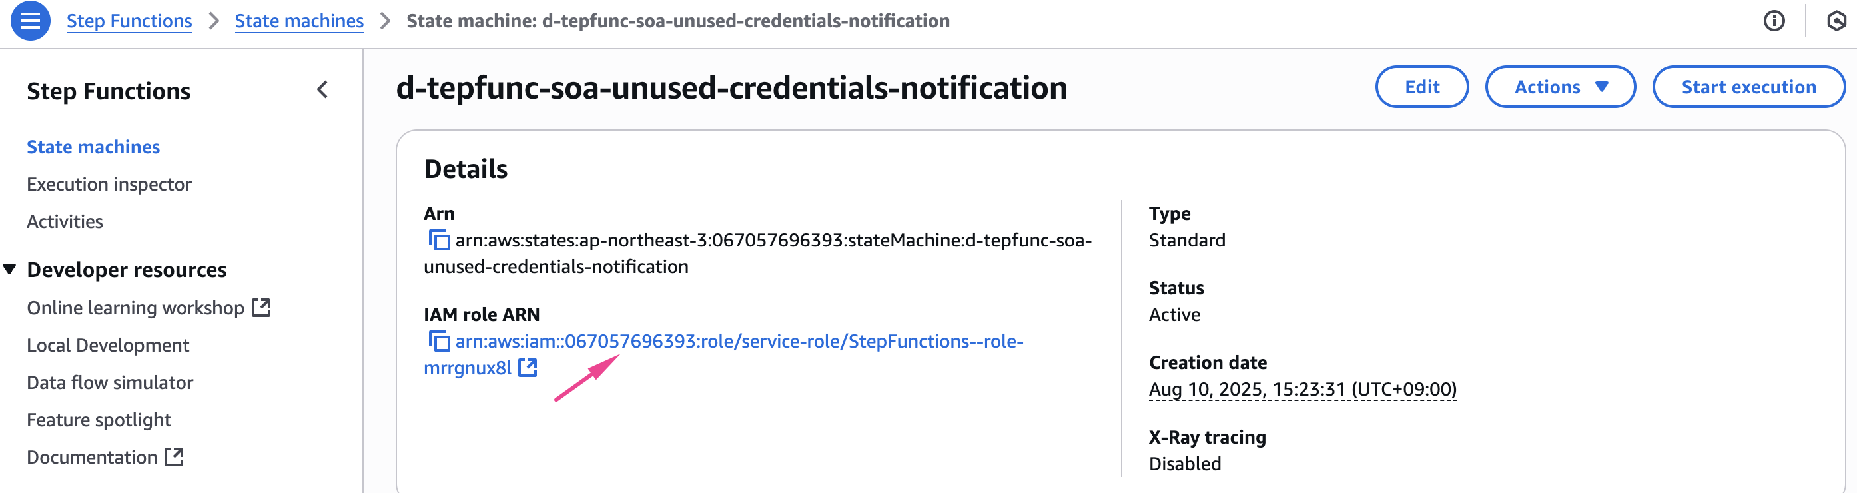Viewport: 1857px width, 493px height.
Task: Open the IAM role ARN link
Action: [738, 341]
